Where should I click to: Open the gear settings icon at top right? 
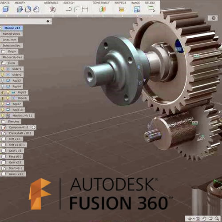pyautogui.click(x=214, y=18)
